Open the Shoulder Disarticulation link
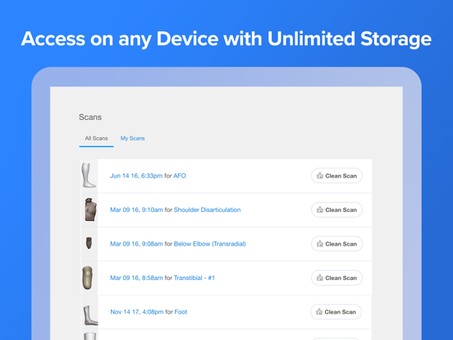 click(x=207, y=210)
